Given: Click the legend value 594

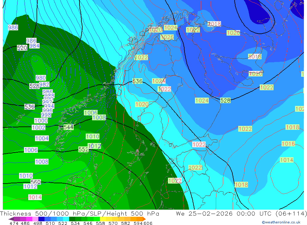Looking at the screenshot, I should [138, 223].
